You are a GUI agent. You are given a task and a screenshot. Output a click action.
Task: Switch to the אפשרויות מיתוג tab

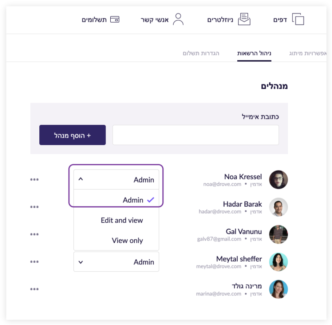tap(308, 54)
